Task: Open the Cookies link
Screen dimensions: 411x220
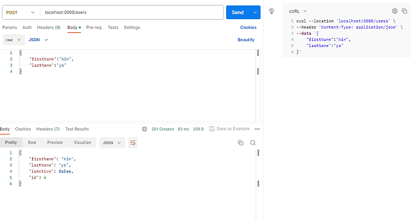Action: point(248,27)
